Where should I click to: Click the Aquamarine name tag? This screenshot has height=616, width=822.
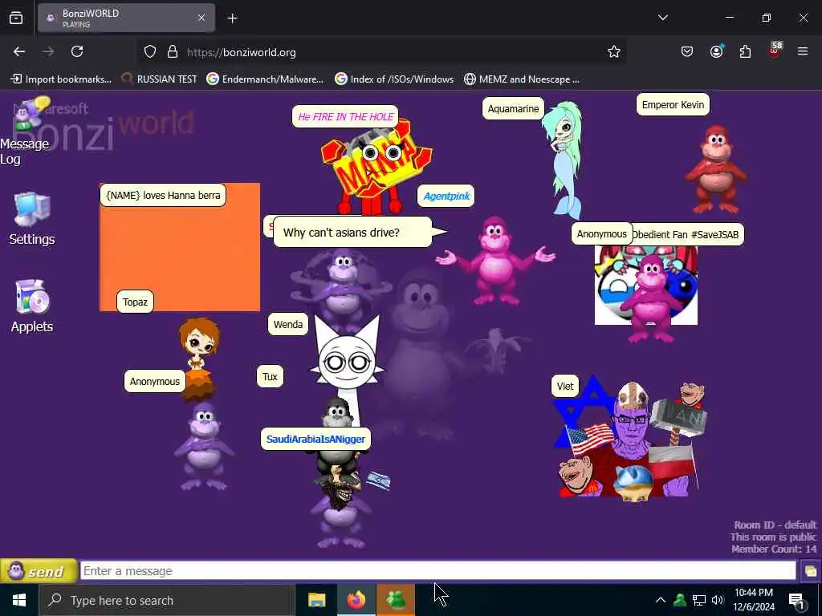(513, 108)
